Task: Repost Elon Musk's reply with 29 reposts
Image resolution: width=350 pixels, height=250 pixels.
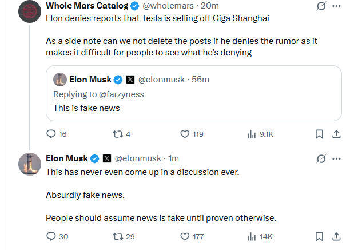Action: (117, 237)
